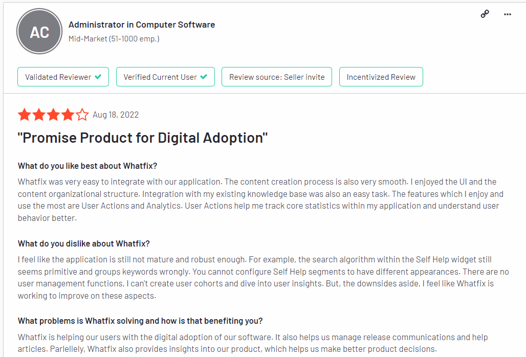Image resolution: width=526 pixels, height=357 pixels.
Task: Click the first rating star
Action: 25,115
